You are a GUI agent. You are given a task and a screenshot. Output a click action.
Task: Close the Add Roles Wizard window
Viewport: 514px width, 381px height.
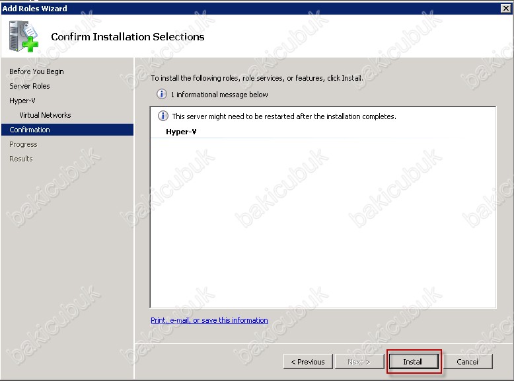(506, 8)
